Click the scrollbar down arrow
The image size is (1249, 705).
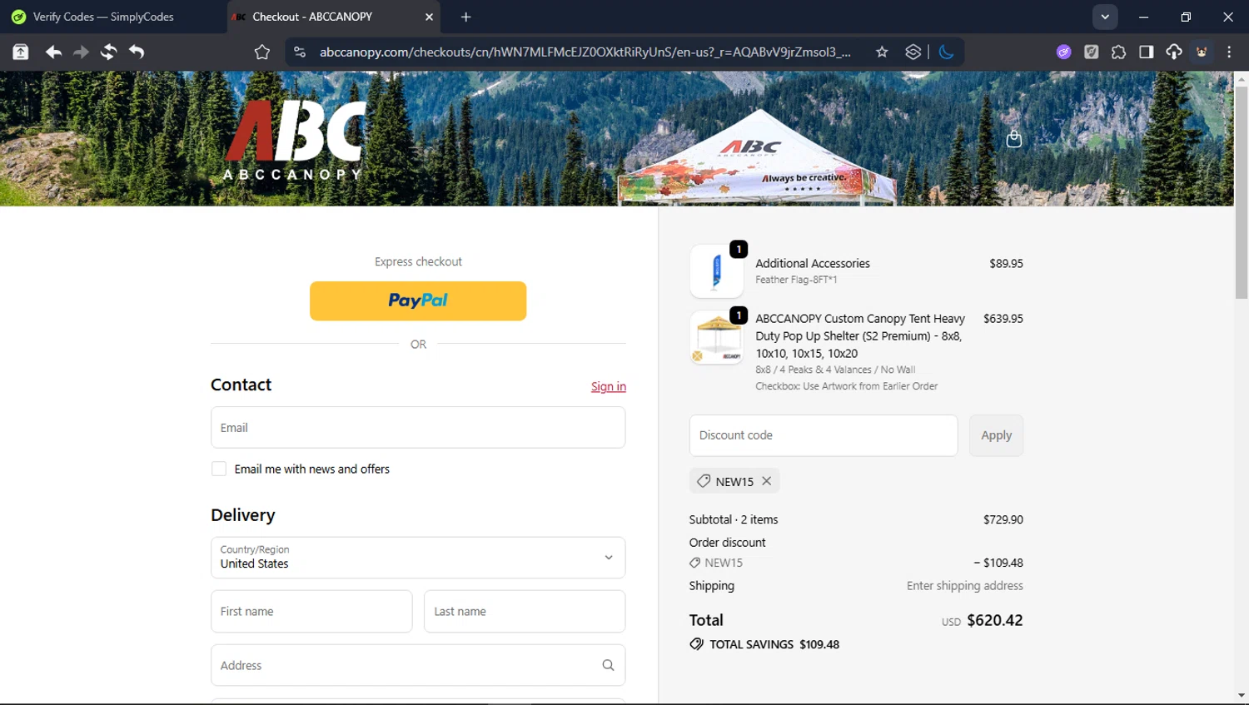click(x=1242, y=695)
